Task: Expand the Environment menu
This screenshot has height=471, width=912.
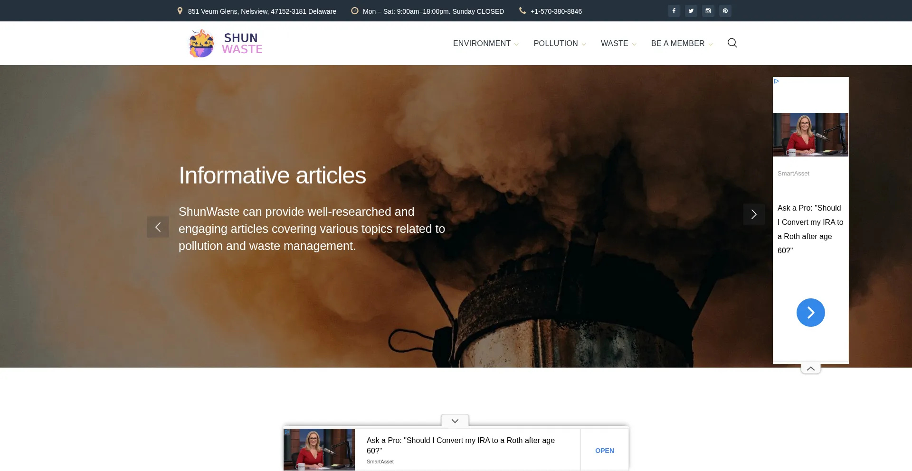Action: coord(485,44)
